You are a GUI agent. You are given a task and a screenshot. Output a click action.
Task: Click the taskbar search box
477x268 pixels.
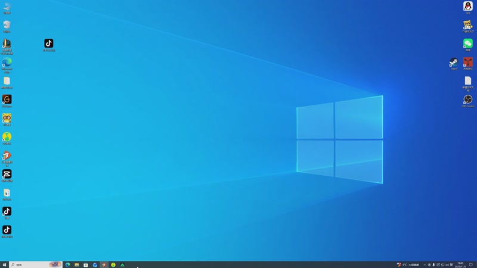[x=36, y=264]
